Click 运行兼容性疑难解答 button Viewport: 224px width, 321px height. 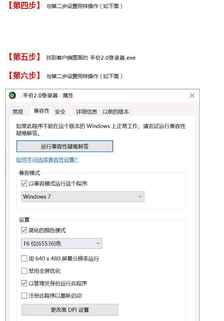coord(65,146)
